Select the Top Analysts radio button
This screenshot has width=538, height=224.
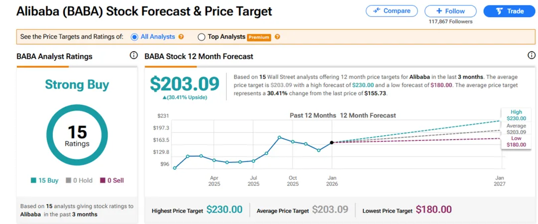click(202, 37)
